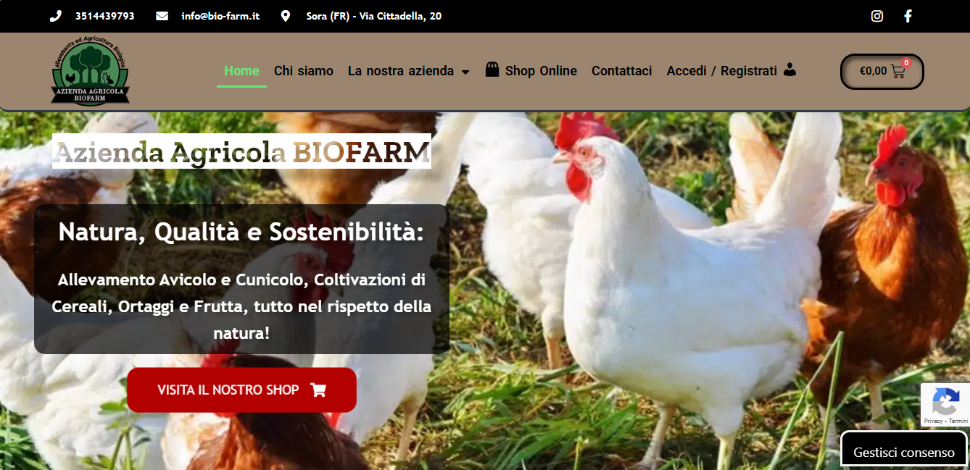Open the Instagram profile icon
Viewport: 970px width, 470px height.
[x=877, y=16]
